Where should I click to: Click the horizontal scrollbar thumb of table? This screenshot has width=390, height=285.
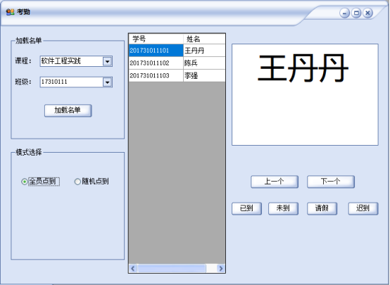(172, 268)
